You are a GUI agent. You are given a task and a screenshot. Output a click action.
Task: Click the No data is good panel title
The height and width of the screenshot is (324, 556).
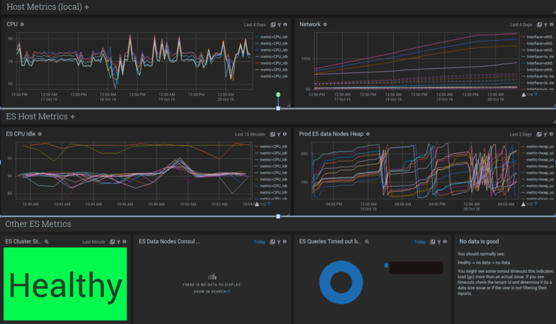click(x=479, y=241)
